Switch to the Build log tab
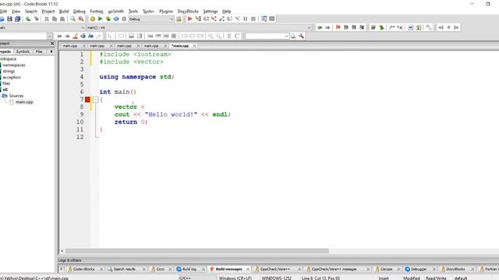This screenshot has width=499, height=280. click(189, 269)
